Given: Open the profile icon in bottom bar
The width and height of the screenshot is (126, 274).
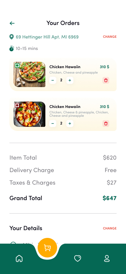Looking at the screenshot, I should pos(107,258).
